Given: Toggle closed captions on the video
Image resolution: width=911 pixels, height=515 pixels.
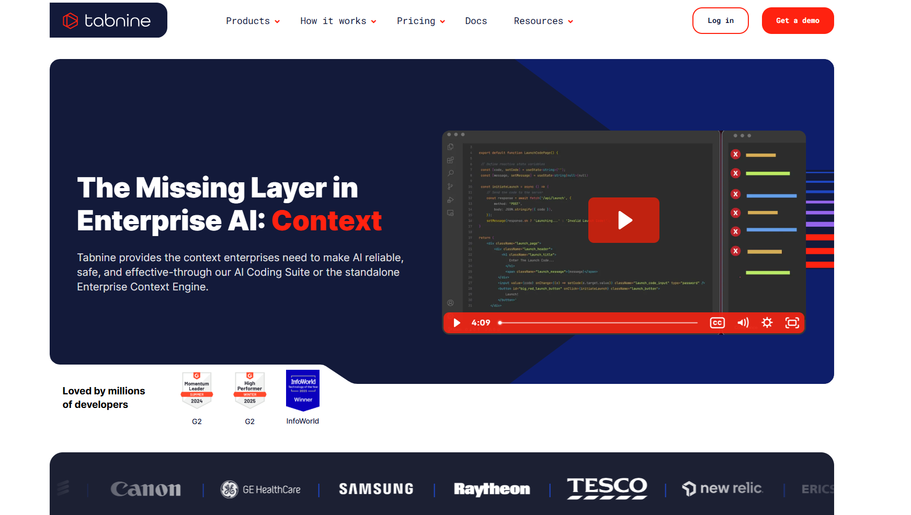Looking at the screenshot, I should click(717, 323).
